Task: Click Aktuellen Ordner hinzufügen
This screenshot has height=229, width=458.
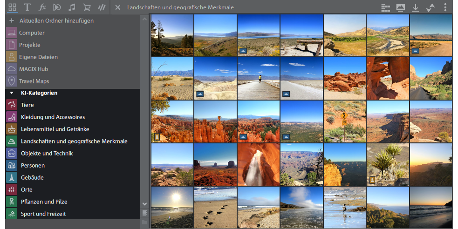Action: (56, 20)
